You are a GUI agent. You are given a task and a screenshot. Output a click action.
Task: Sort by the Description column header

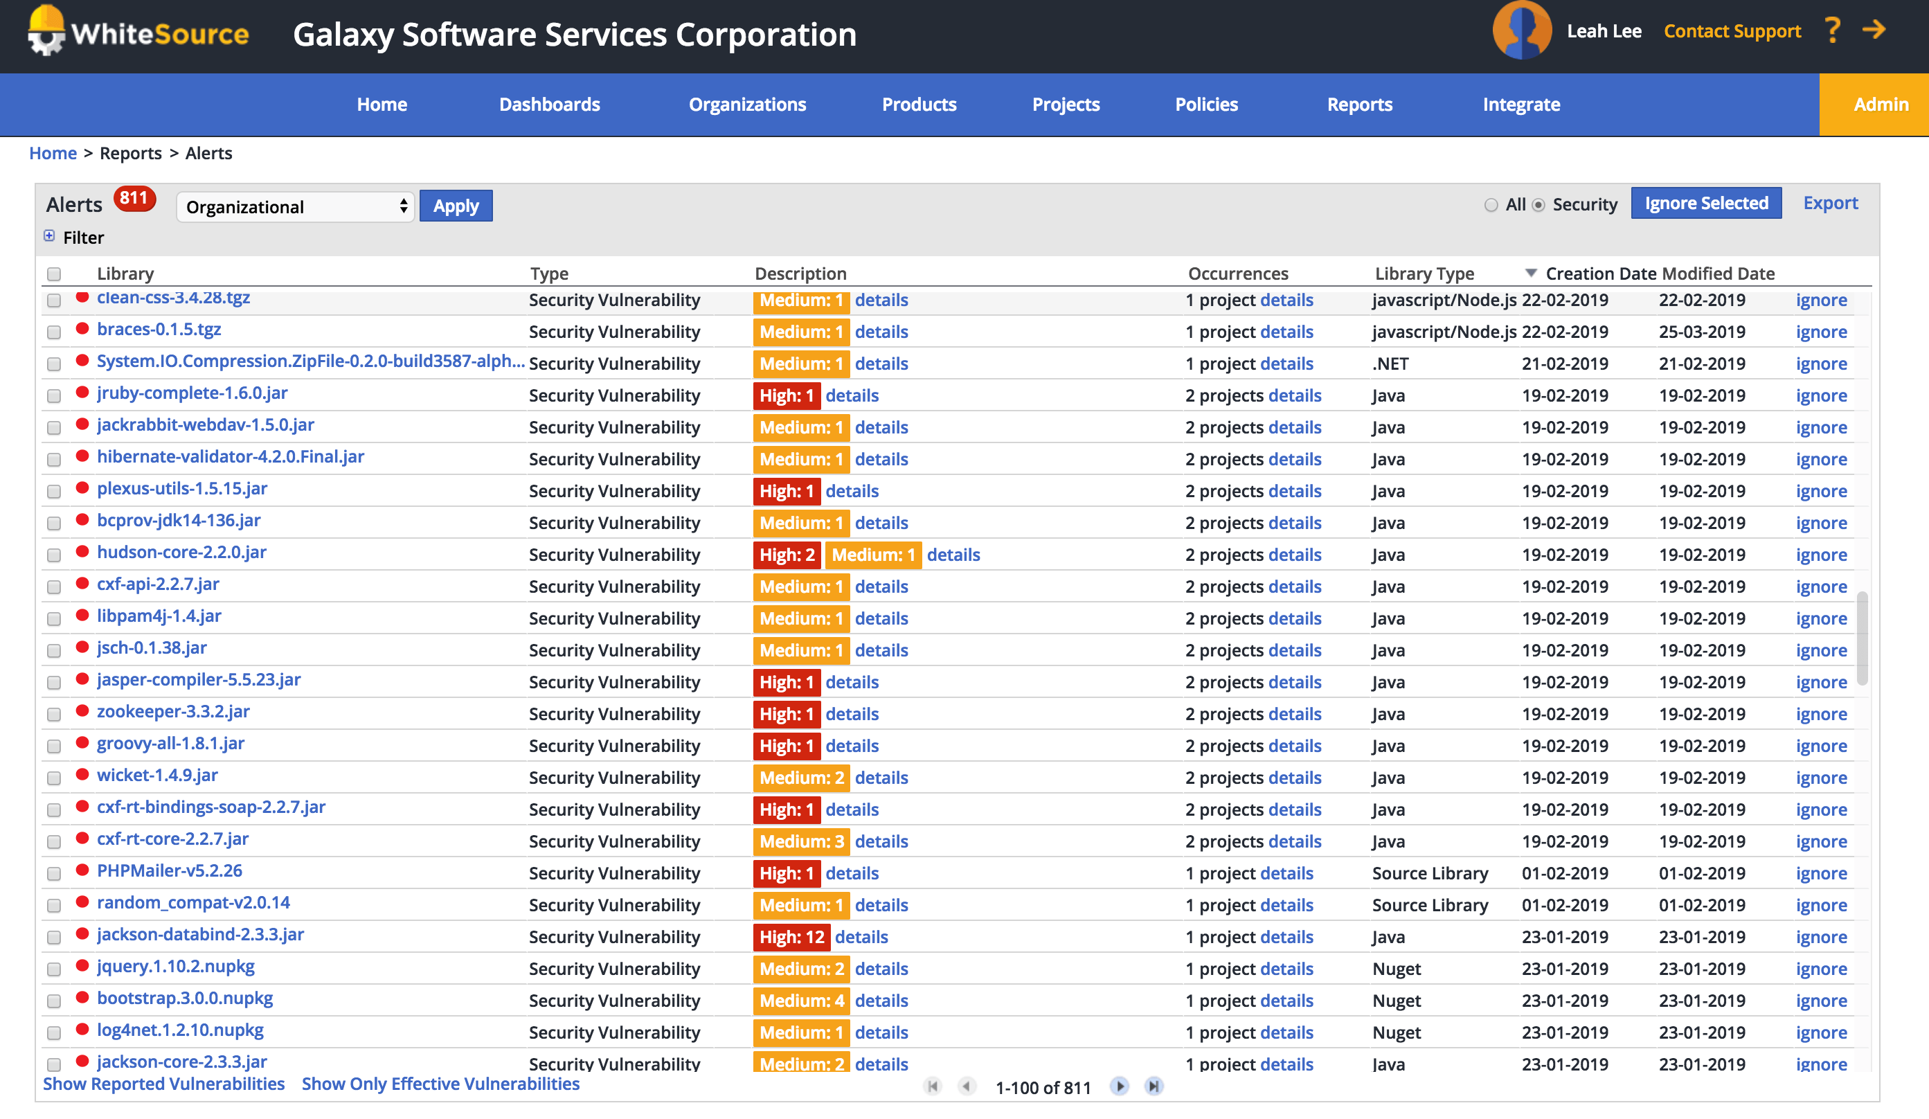(800, 274)
